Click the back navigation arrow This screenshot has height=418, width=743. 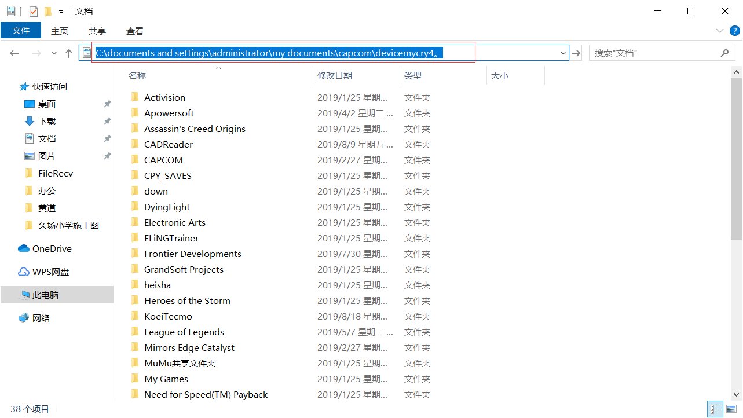[x=14, y=53]
